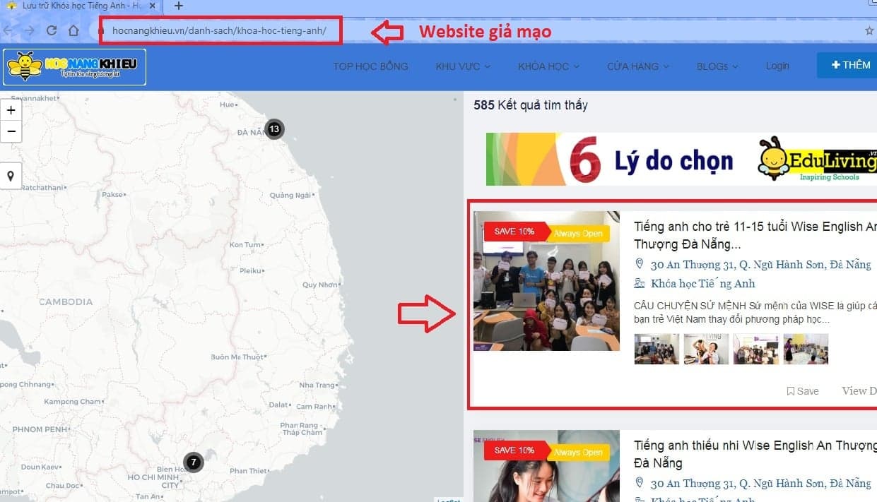Open a new browser tab
The width and height of the screenshot is (877, 502).
(179, 6)
